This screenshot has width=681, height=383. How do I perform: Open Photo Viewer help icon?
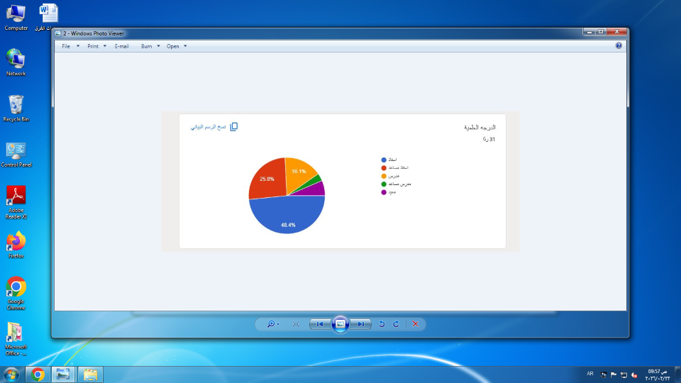(619, 45)
